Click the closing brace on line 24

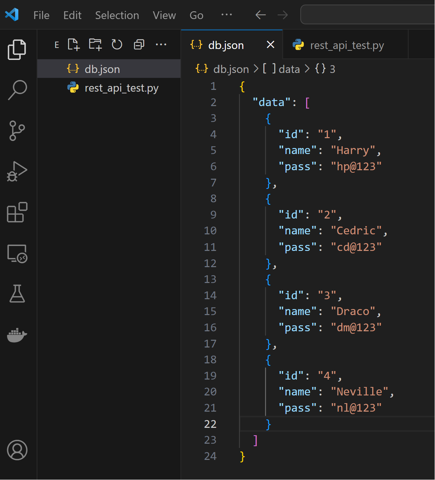(x=243, y=456)
